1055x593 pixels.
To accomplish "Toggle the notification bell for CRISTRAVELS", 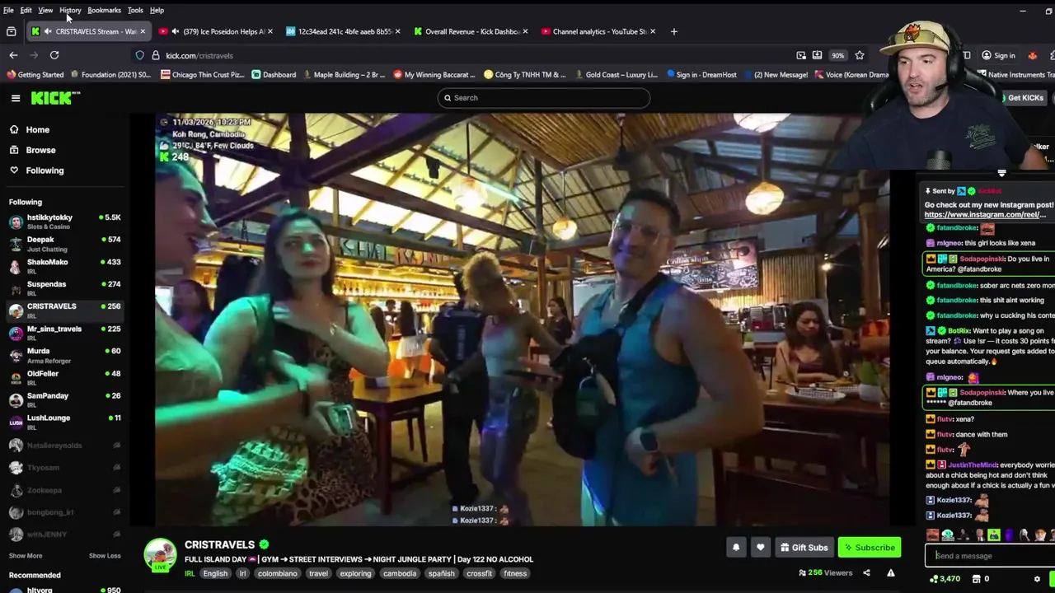I will coord(736,548).
